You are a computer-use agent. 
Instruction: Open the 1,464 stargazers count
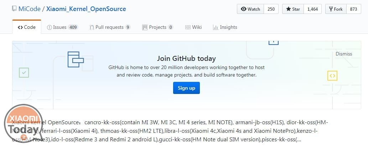click(x=313, y=9)
